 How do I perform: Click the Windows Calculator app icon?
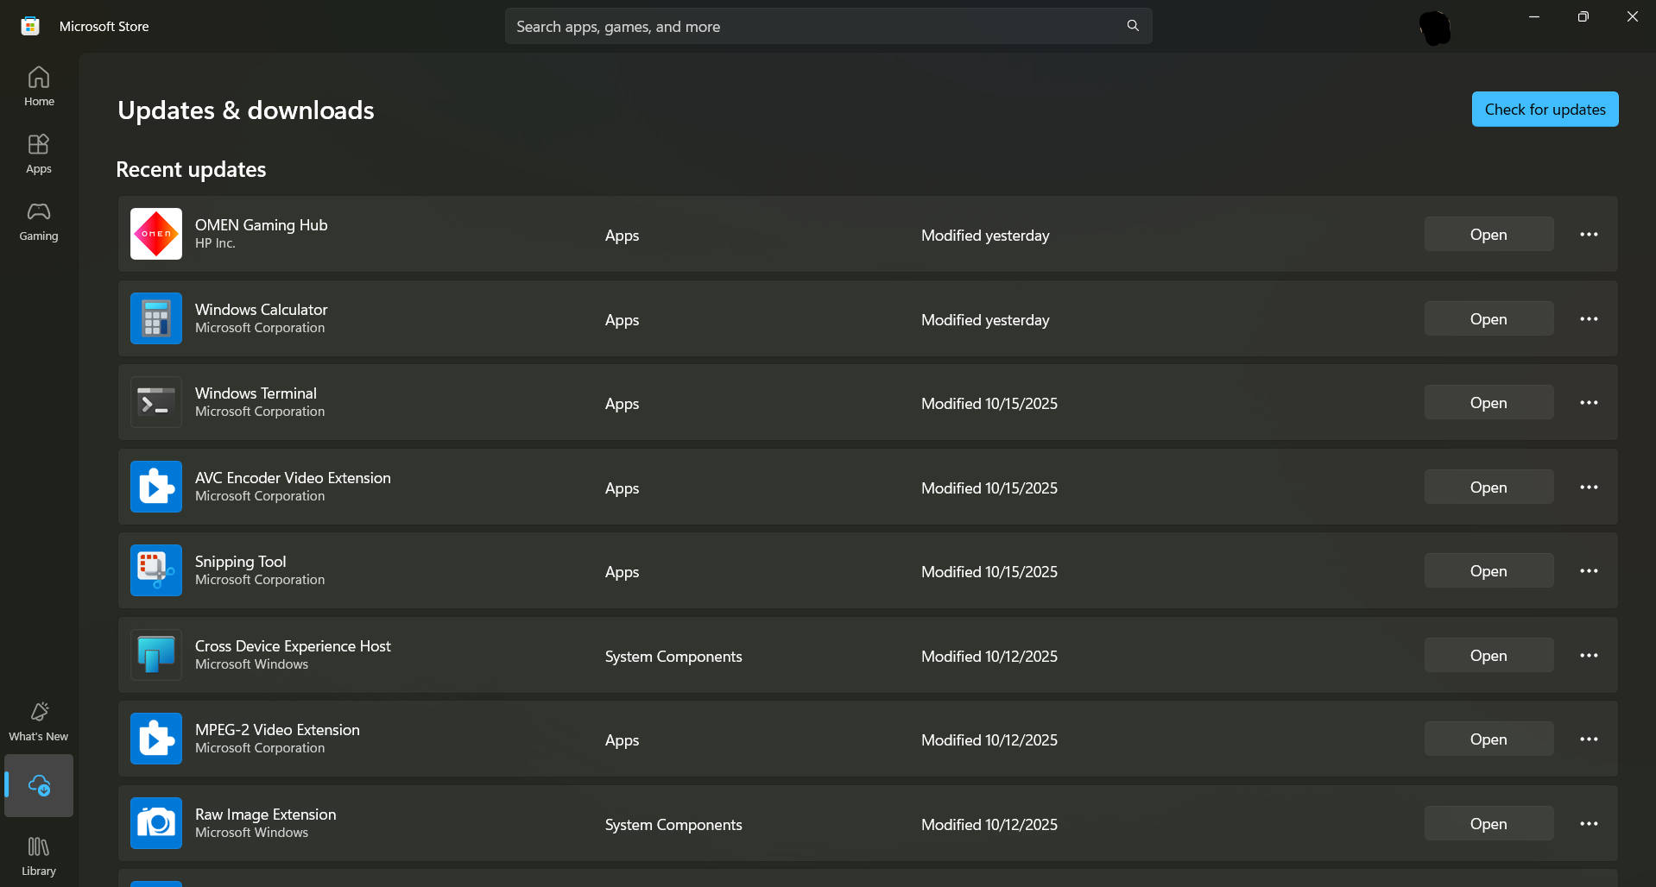click(x=156, y=318)
